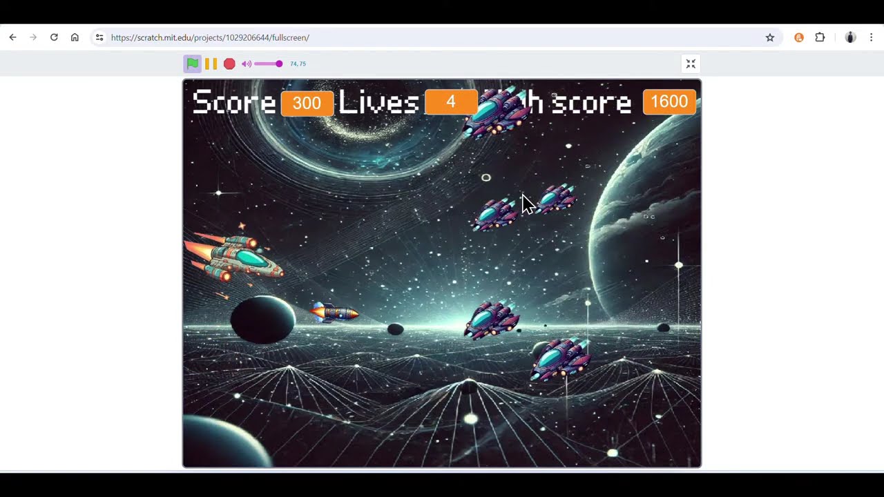Reload the Scratch project page
Image resolution: width=884 pixels, height=497 pixels.
point(54,37)
